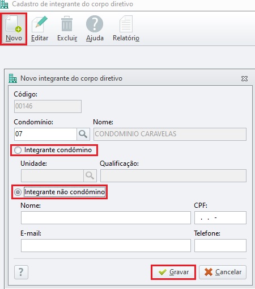Click the Qualificação field
Screen dimensions: 255x289
[x=173, y=175]
